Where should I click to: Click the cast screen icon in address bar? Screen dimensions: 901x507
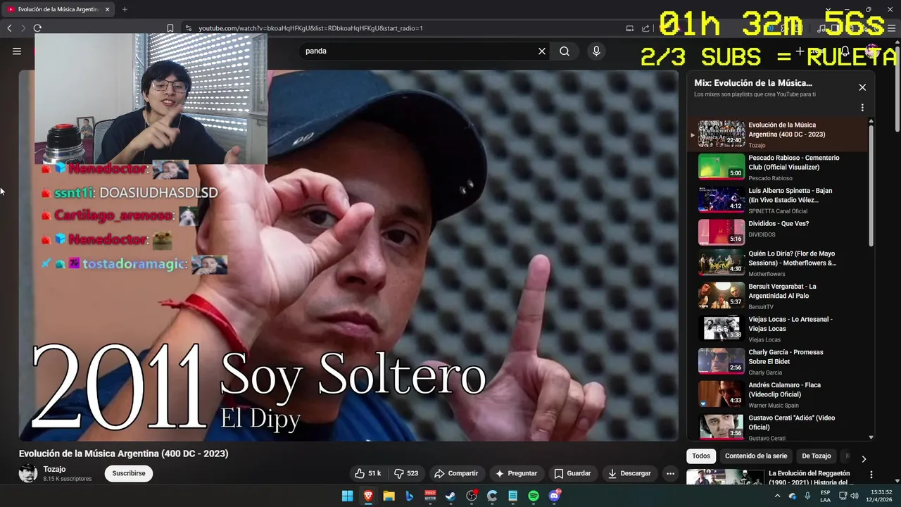coord(629,28)
